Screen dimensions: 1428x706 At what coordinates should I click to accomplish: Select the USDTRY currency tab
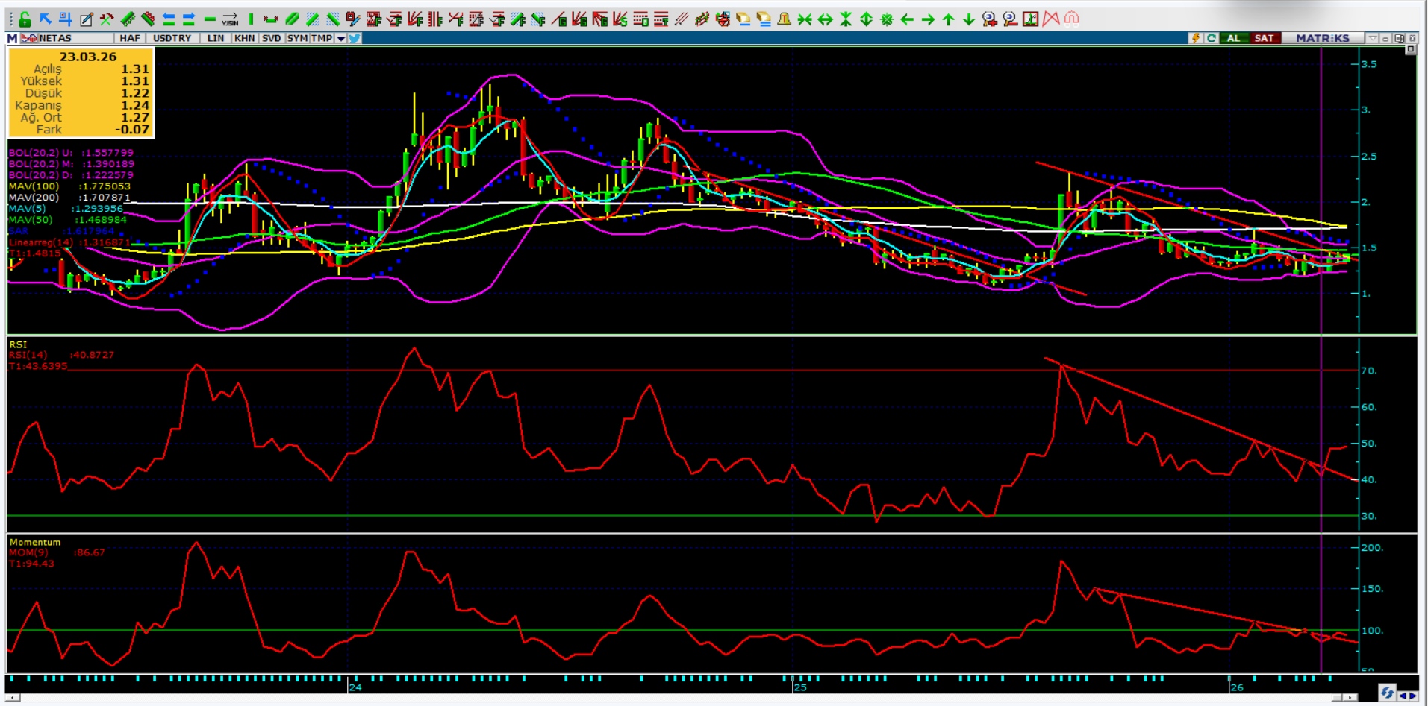pyautogui.click(x=172, y=38)
